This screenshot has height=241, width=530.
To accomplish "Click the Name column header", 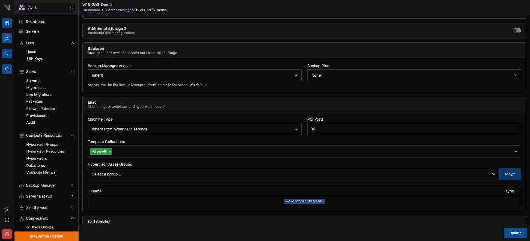I will click(x=96, y=191).
